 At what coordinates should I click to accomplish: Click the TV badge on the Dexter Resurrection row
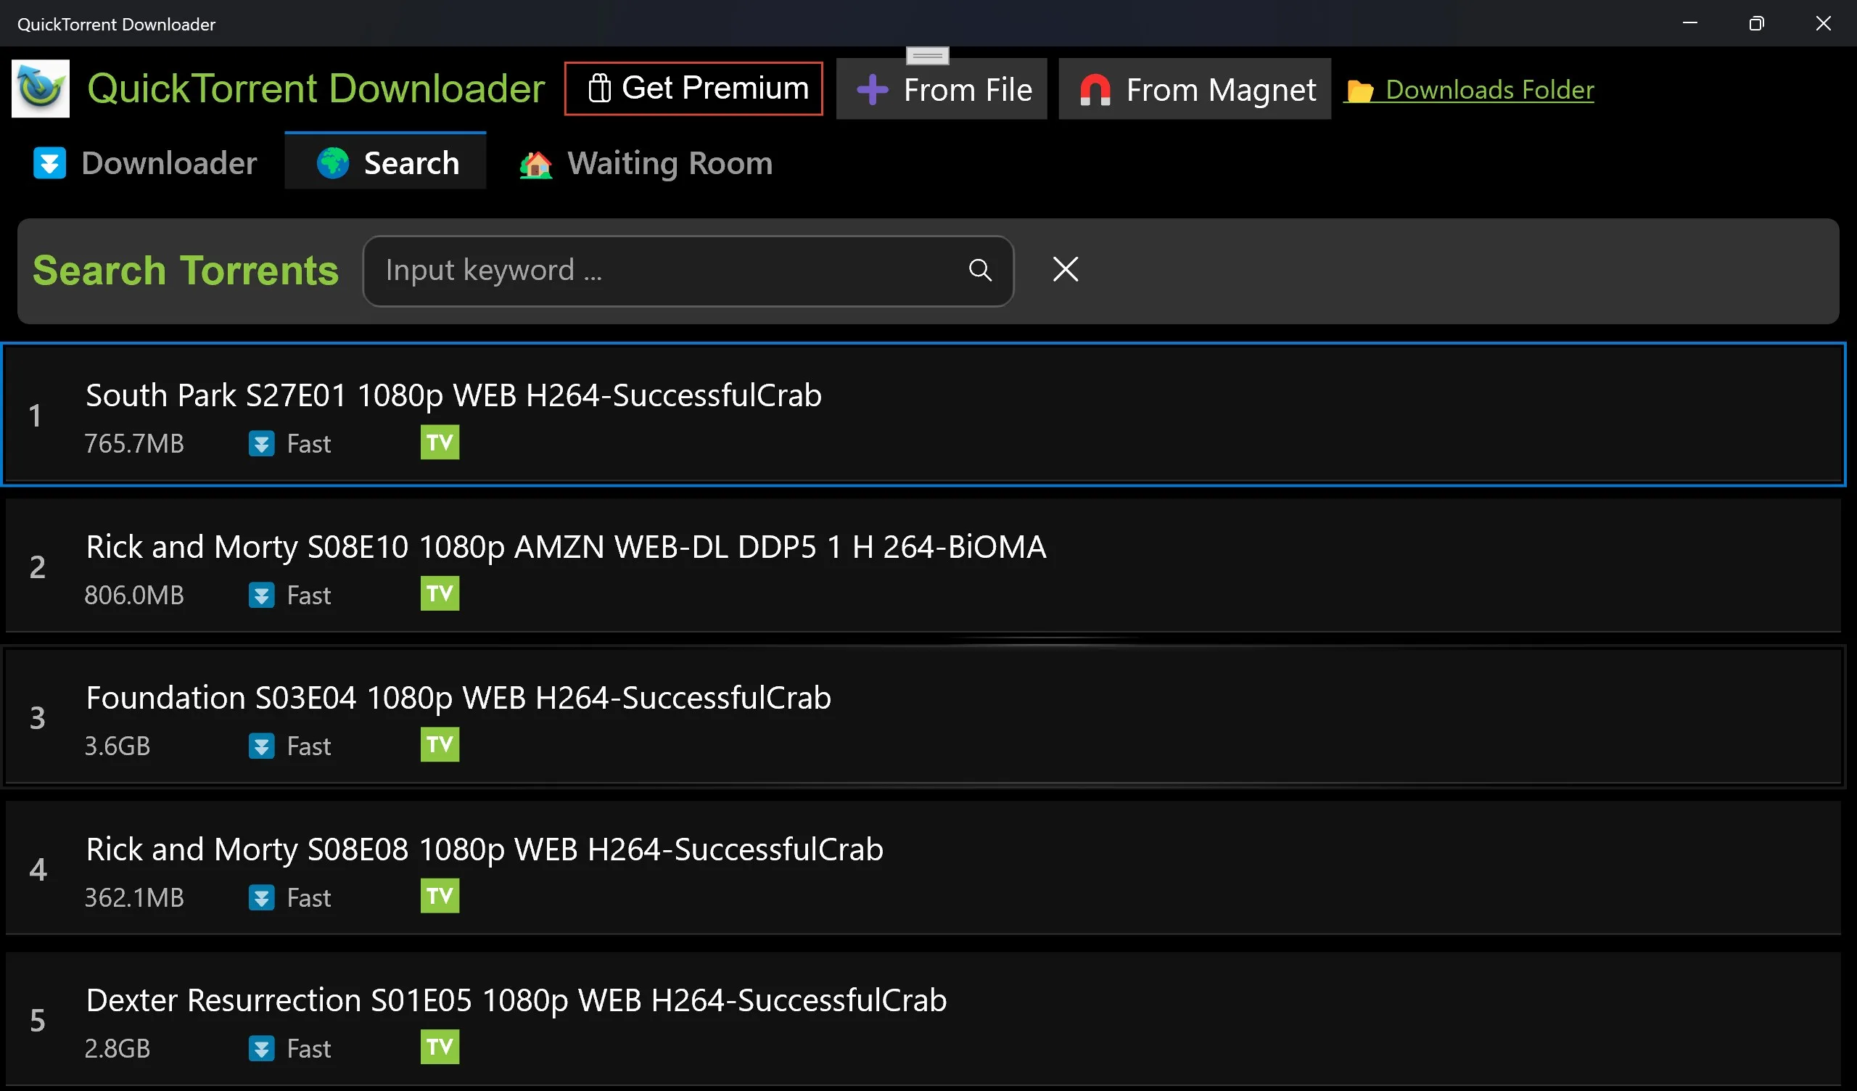440,1047
